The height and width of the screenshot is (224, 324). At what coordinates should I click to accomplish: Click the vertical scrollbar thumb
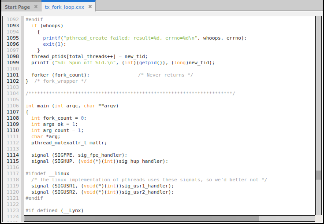(318, 175)
